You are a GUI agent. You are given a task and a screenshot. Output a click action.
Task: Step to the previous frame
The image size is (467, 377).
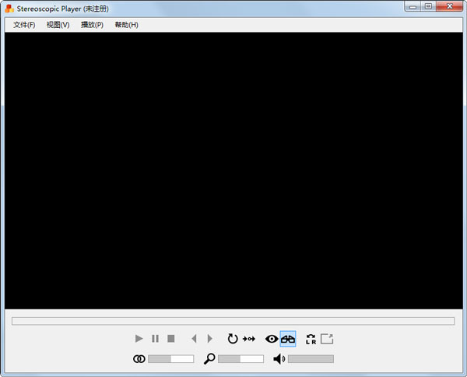pyautogui.click(x=194, y=339)
